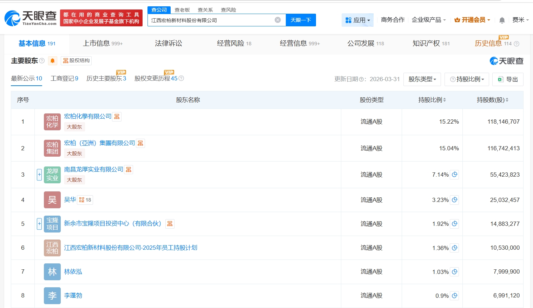This screenshot has width=533, height=308.
Task: Expand the 南昌龙厚实业有限公司 row
Action: tap(39, 175)
